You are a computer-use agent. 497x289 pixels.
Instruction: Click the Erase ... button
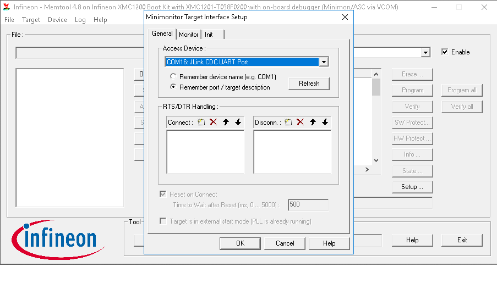(412, 74)
